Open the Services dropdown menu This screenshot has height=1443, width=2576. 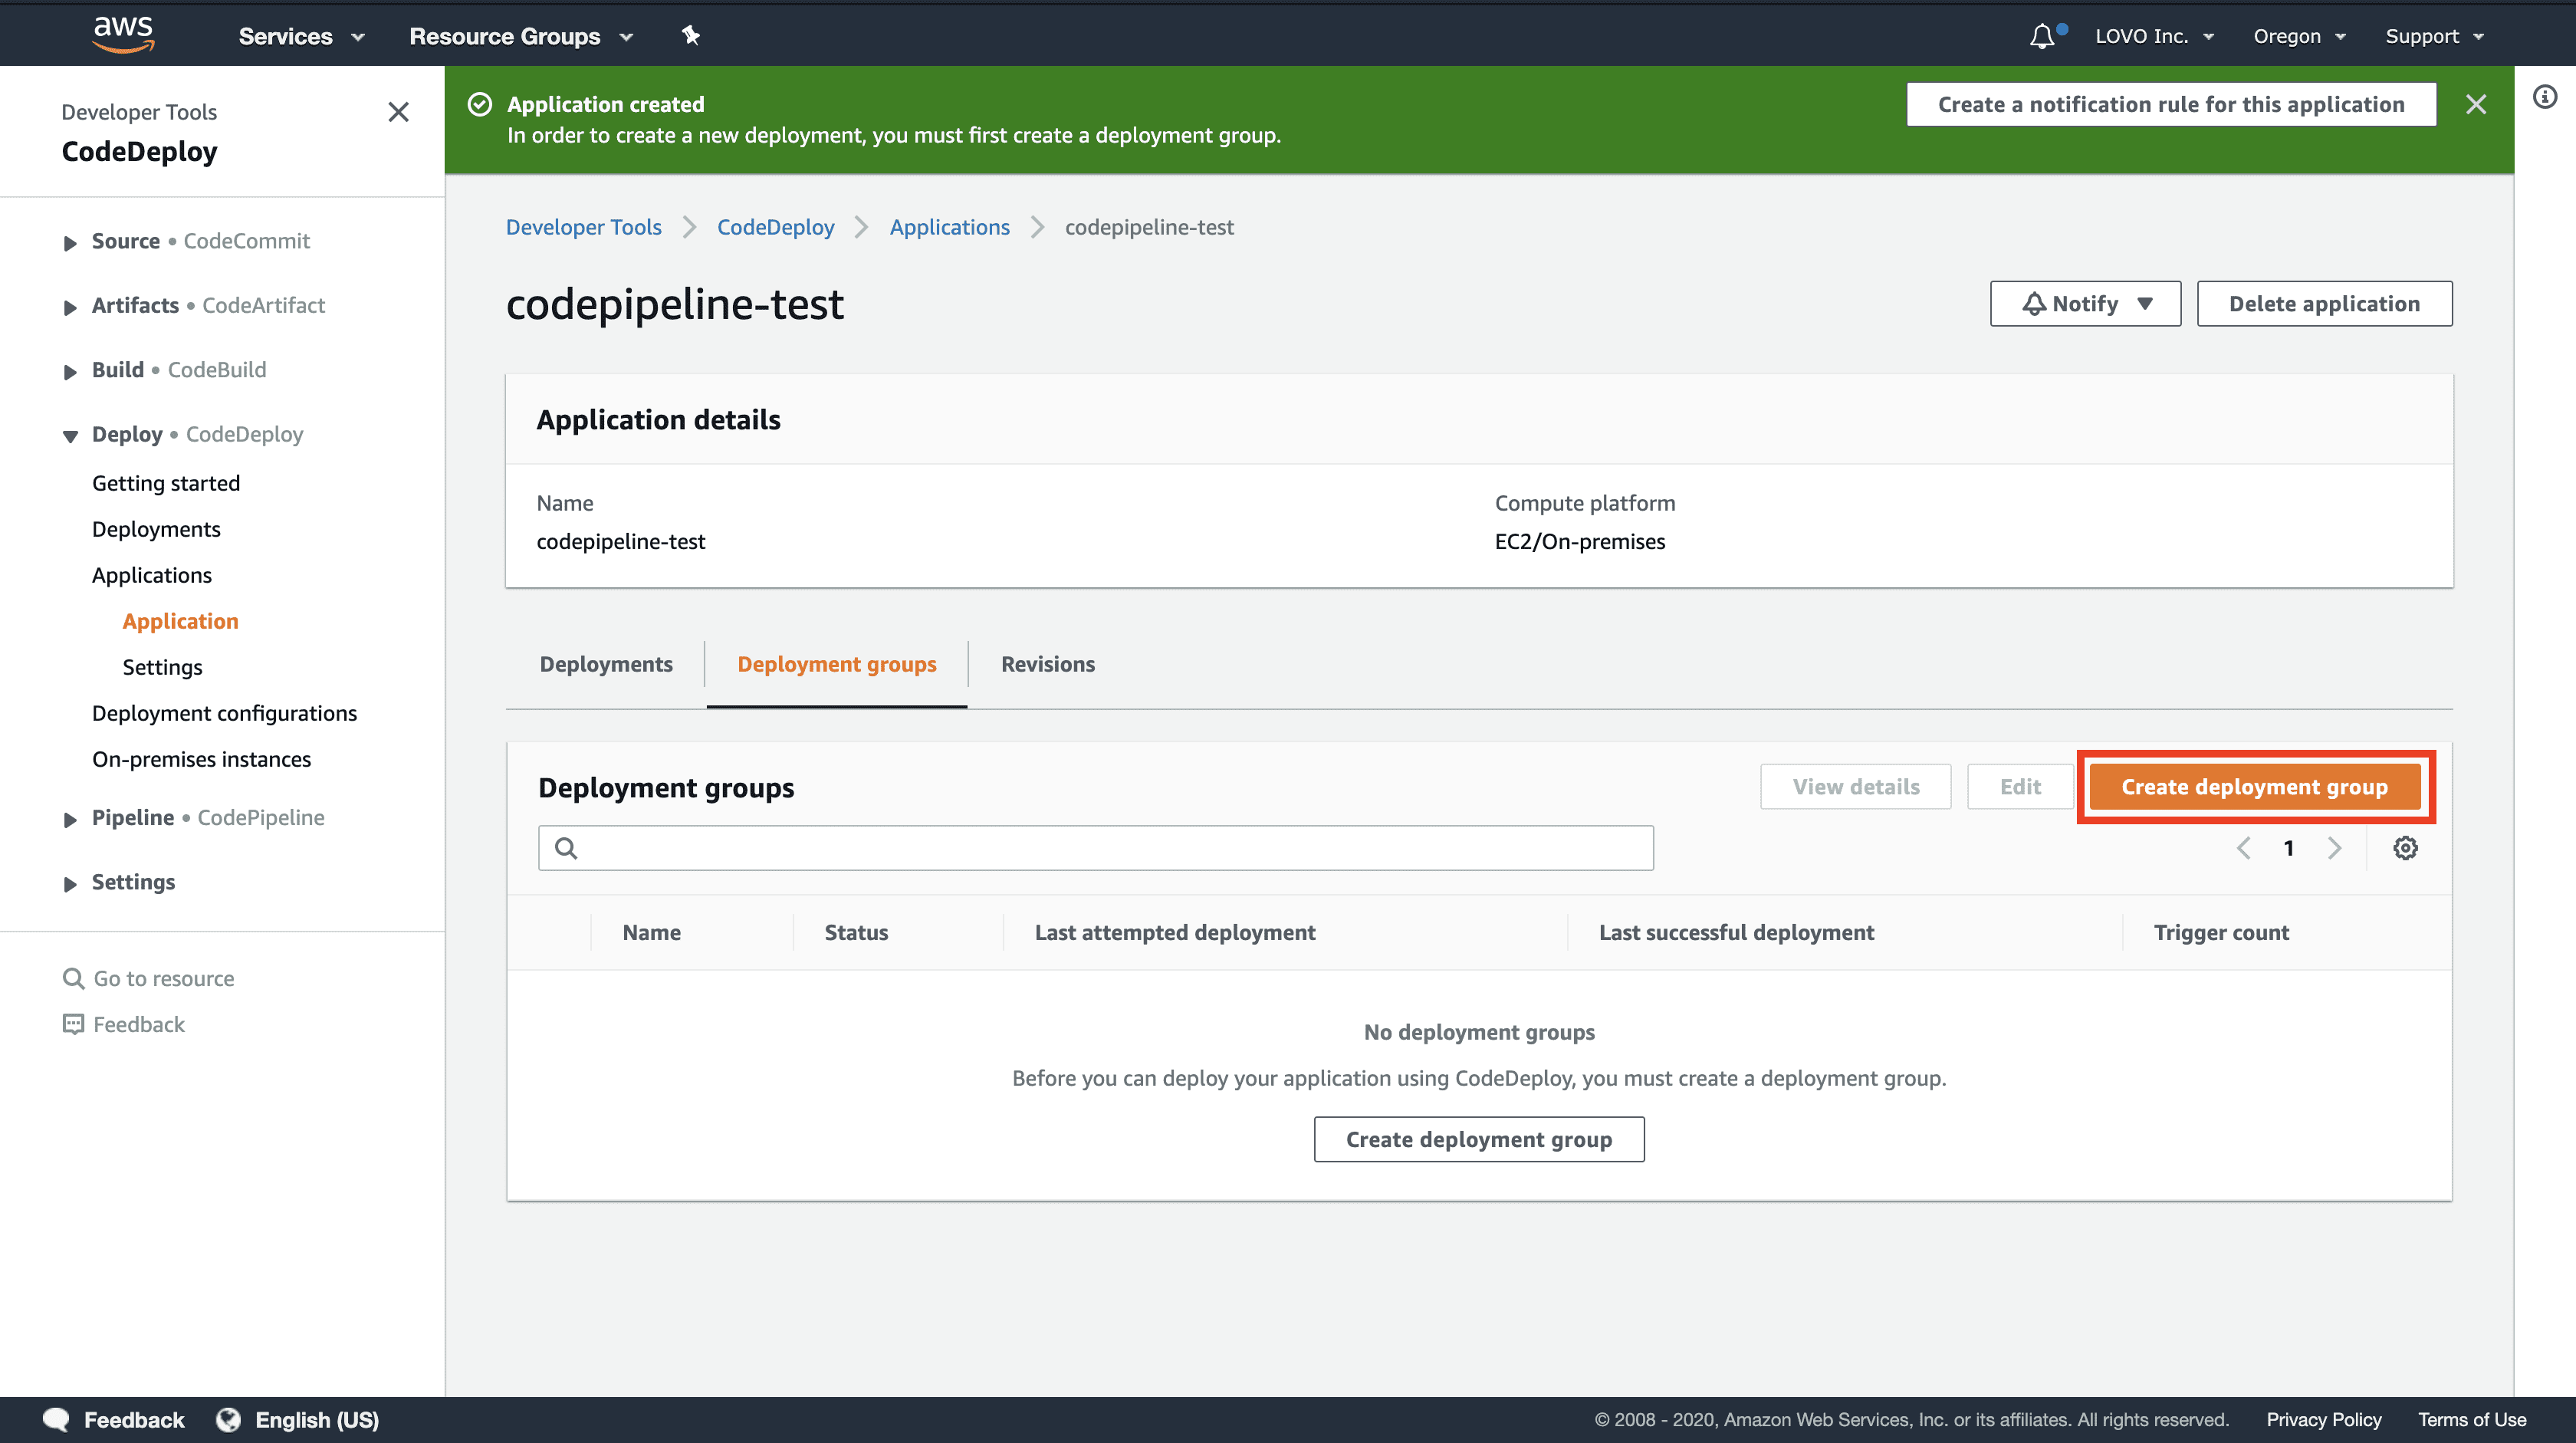coord(301,36)
